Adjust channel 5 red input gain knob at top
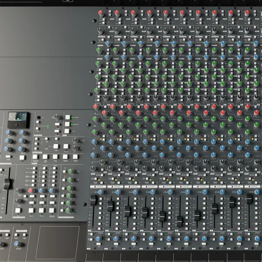 tap(166, 13)
